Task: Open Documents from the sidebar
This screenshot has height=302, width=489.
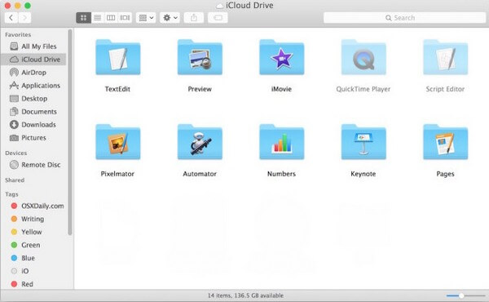Action: [33, 112]
